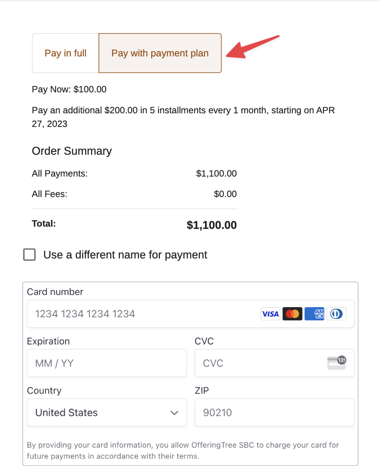The width and height of the screenshot is (379, 466).
Task: Click the Visa card icon
Action: point(270,314)
